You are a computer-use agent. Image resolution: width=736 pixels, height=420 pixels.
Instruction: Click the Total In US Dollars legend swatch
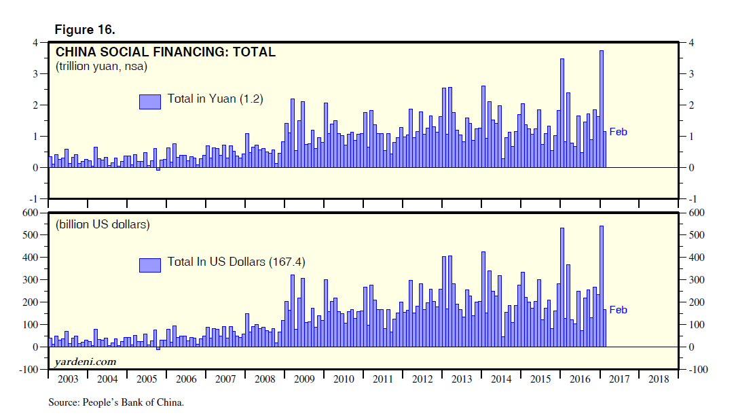click(149, 264)
